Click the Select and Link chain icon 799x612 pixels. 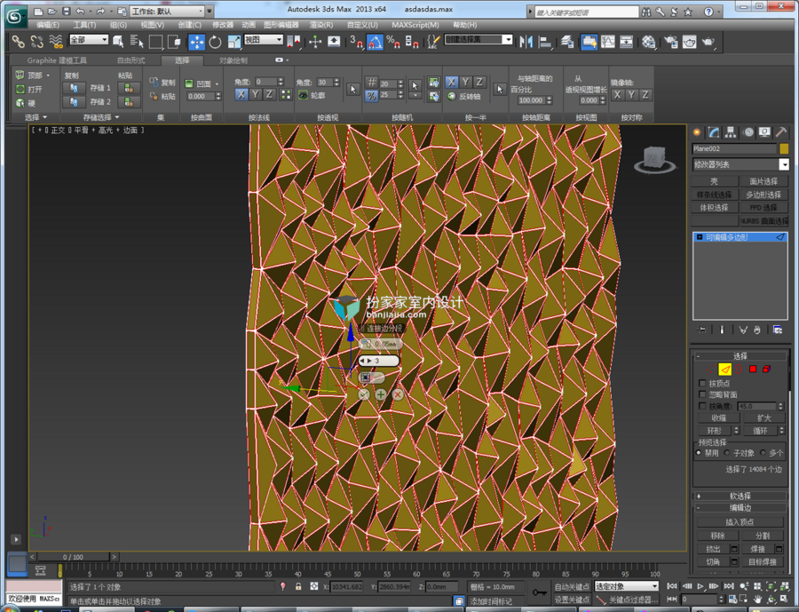[x=19, y=42]
